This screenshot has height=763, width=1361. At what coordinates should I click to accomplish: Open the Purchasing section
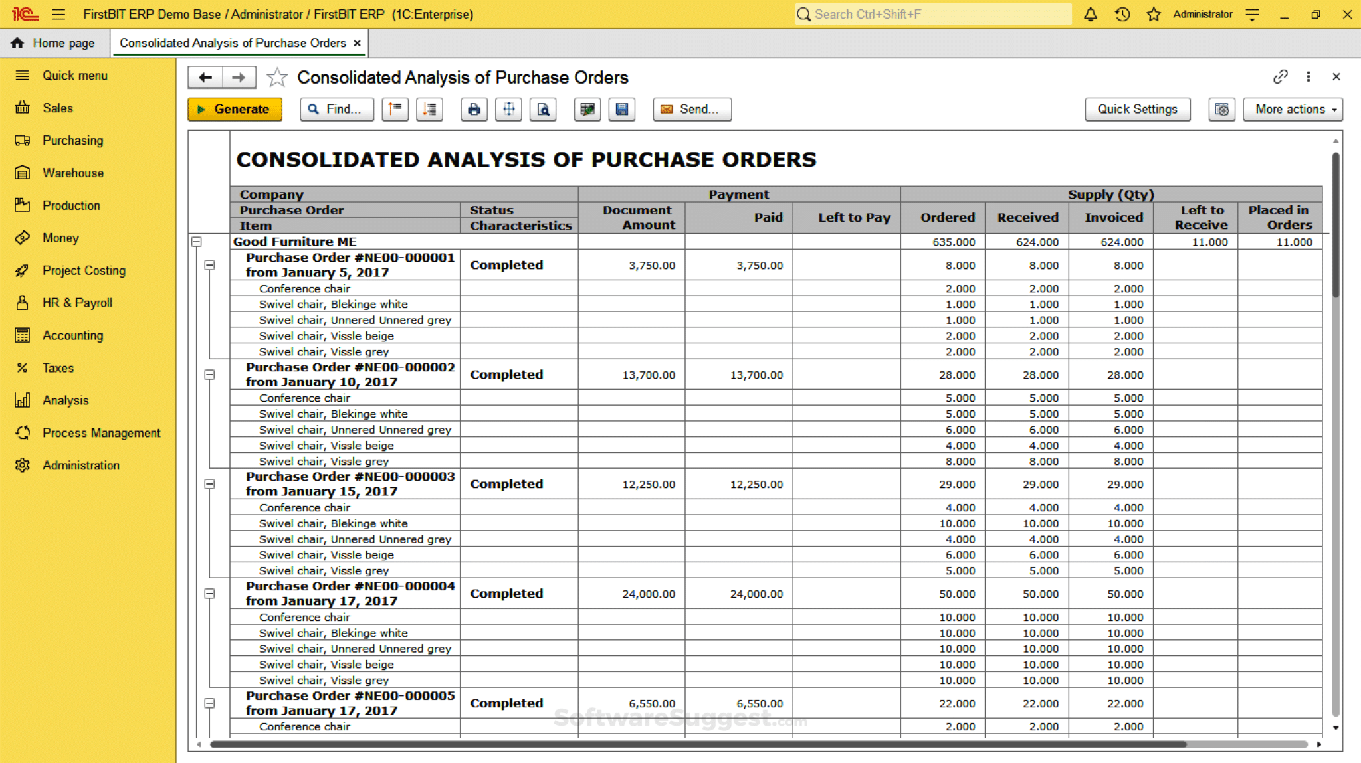[x=72, y=140]
